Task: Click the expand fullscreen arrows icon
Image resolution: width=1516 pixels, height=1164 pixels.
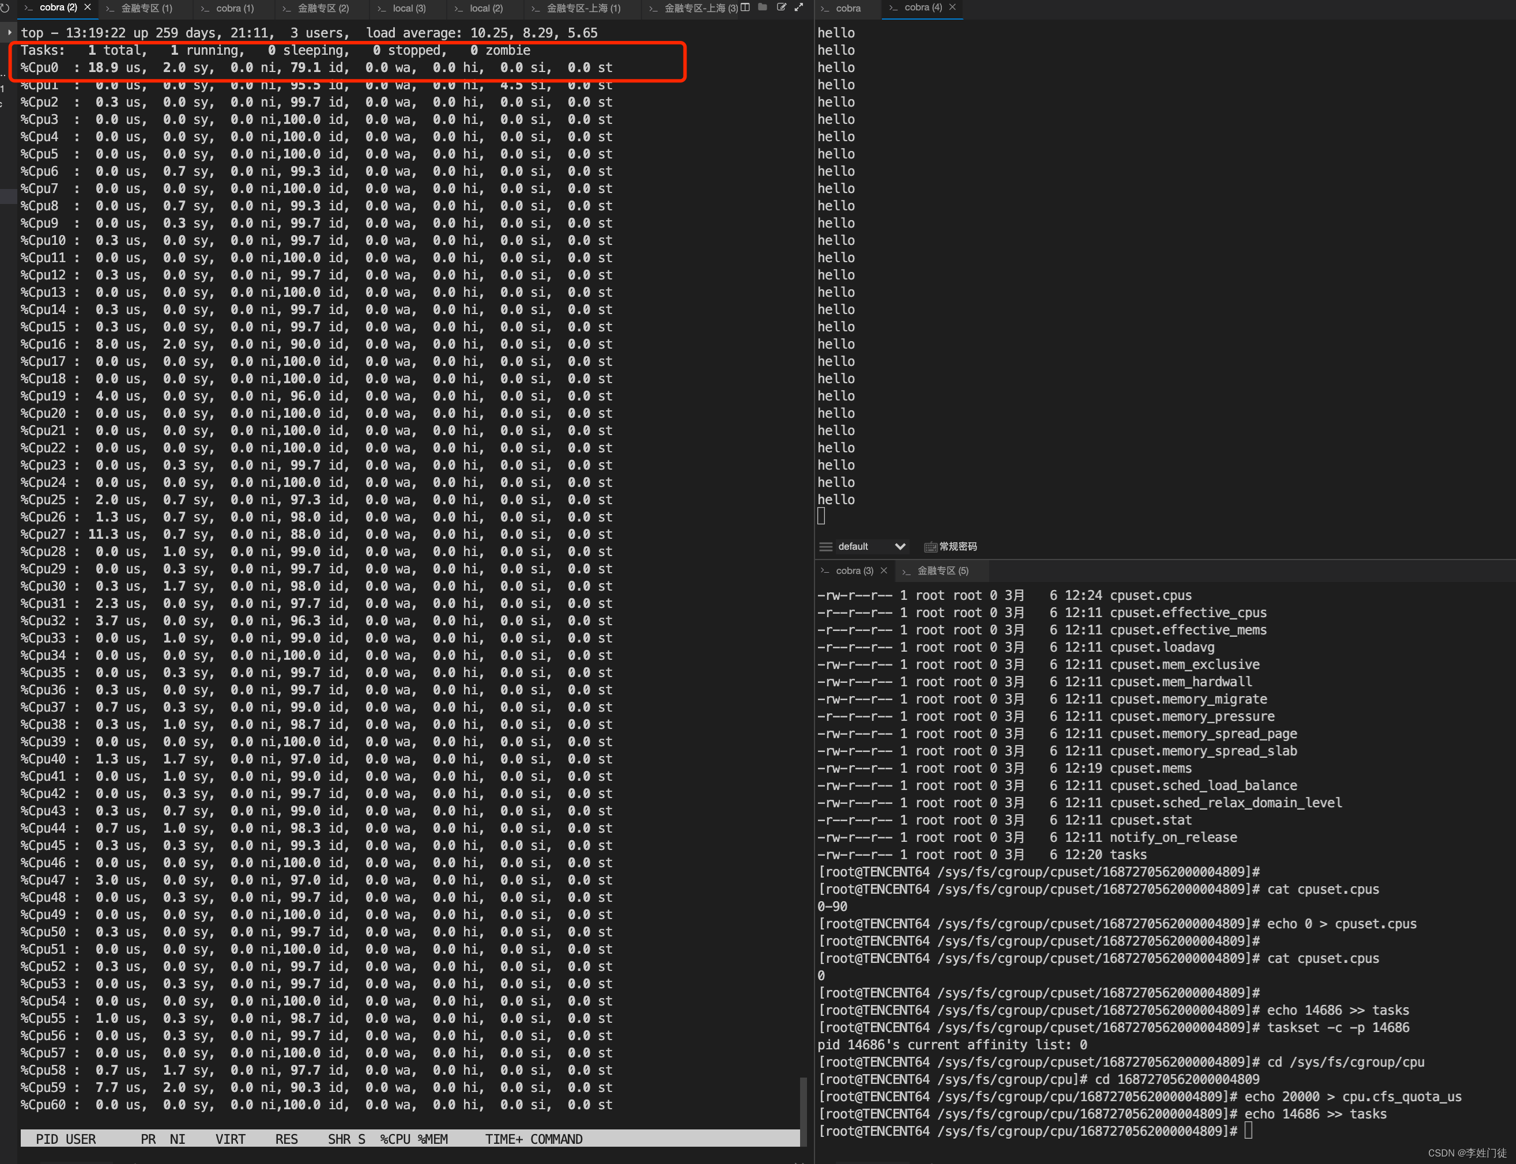Action: point(798,7)
